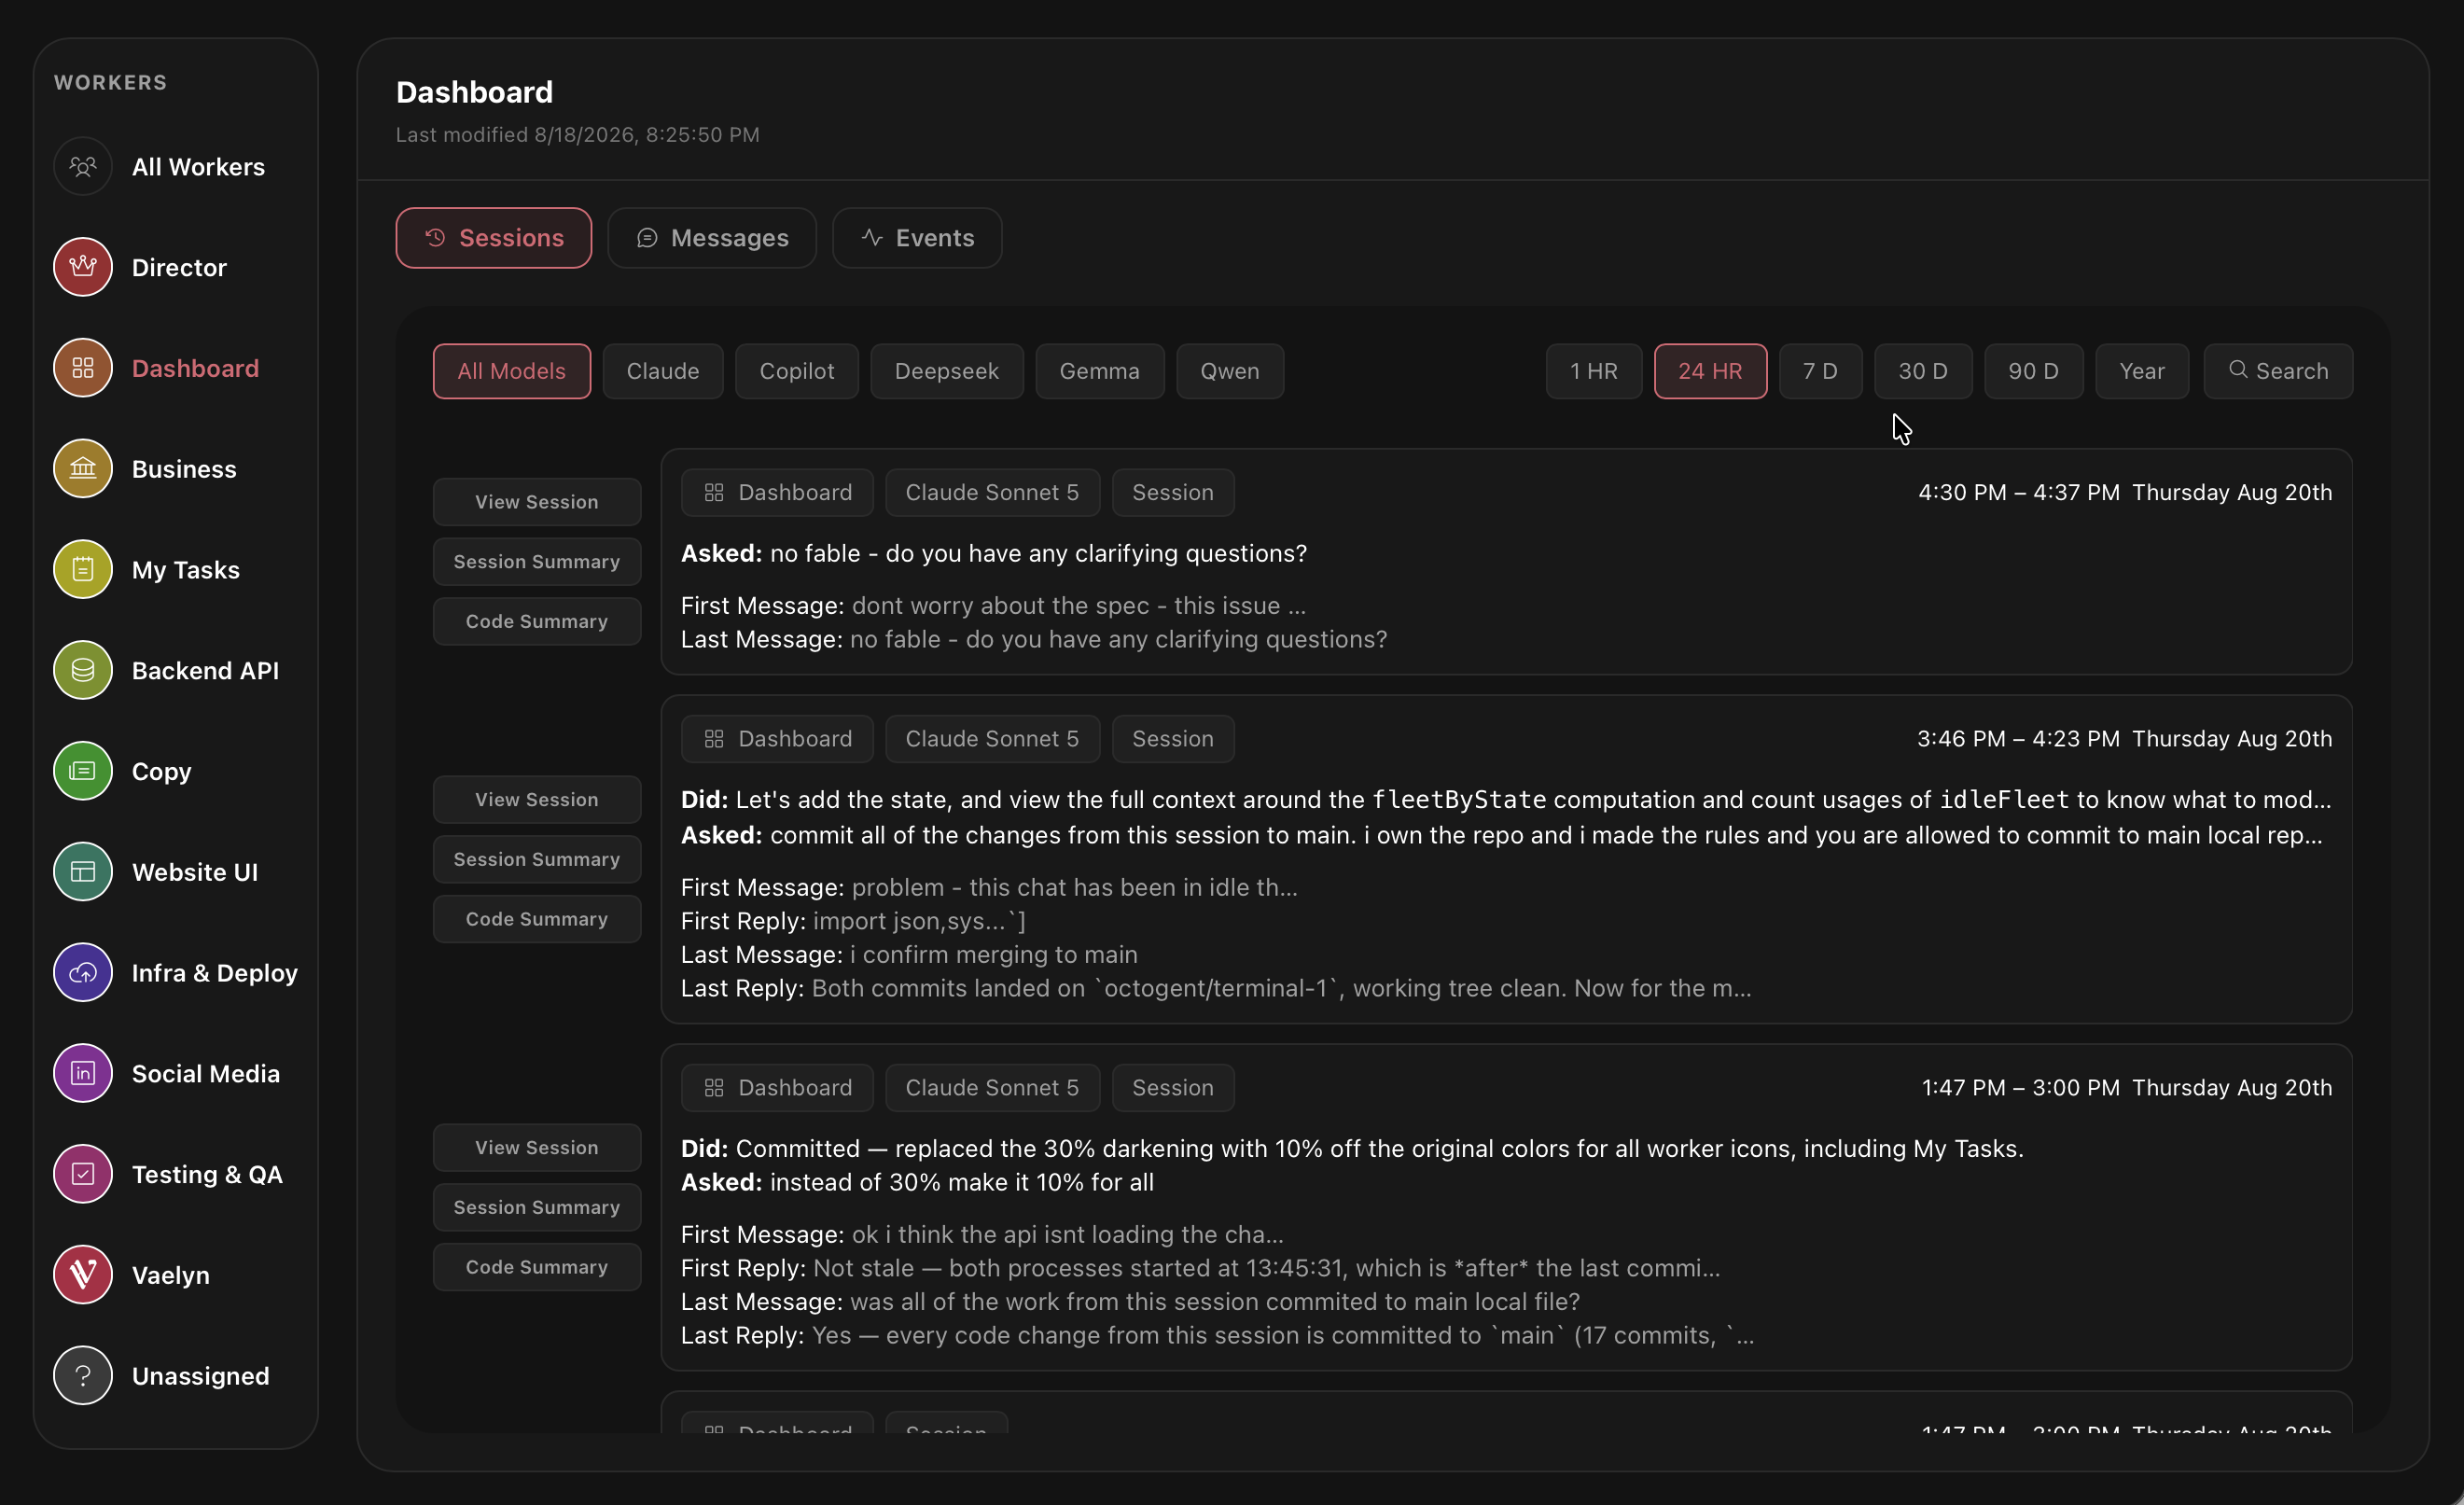
Task: Click grid icon in 3:46 PM session's Dashboard tag
Action: point(714,739)
